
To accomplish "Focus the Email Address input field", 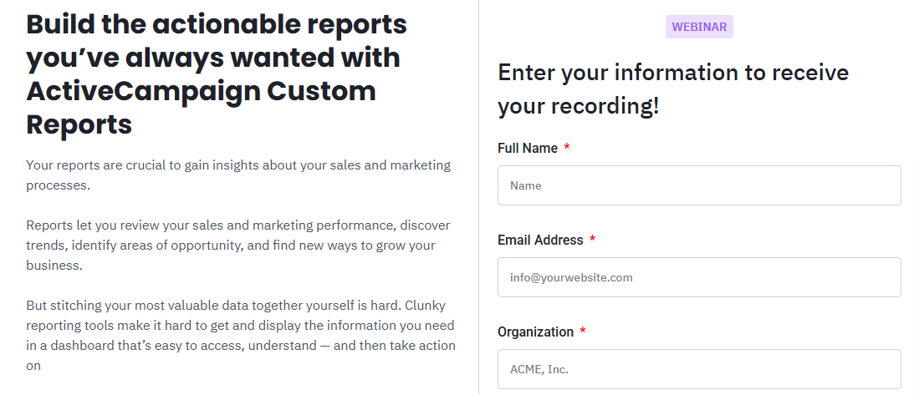I will (699, 277).
